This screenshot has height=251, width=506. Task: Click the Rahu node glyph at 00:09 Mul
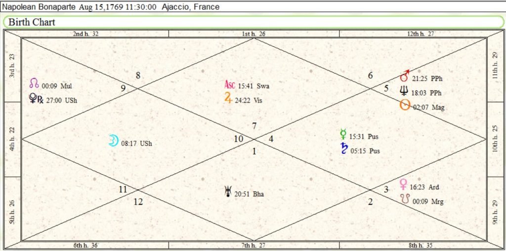point(34,83)
